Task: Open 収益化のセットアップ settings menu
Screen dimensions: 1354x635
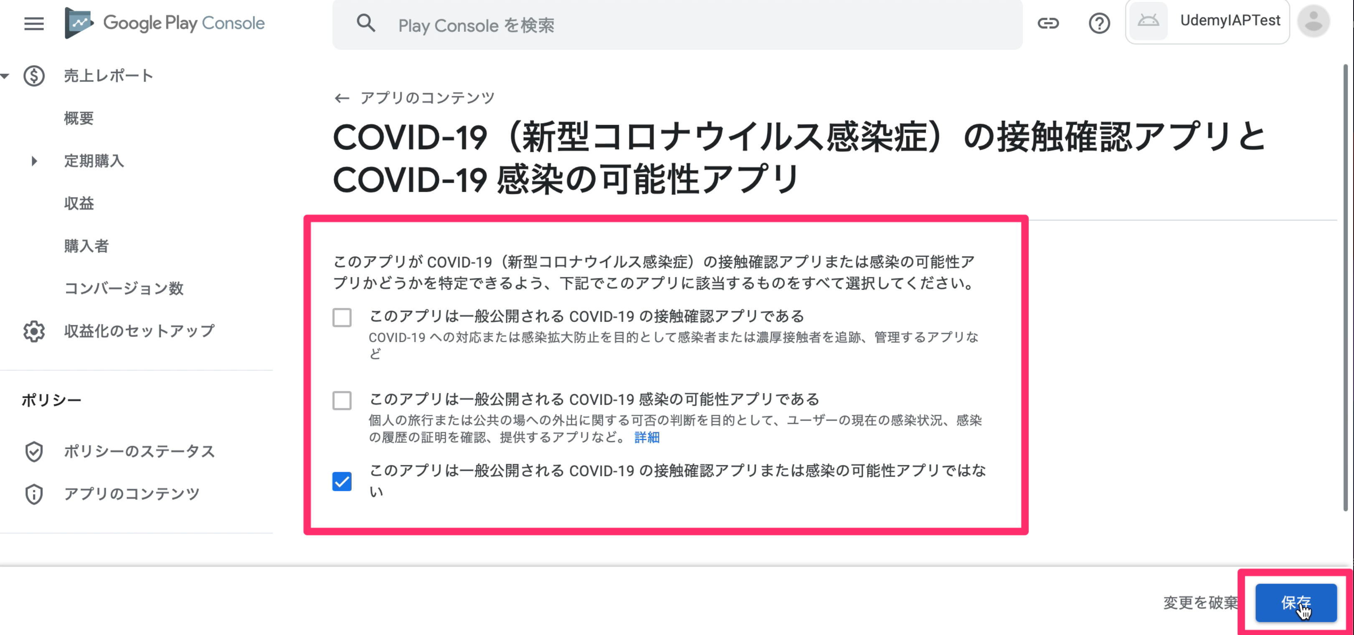Action: 138,331
